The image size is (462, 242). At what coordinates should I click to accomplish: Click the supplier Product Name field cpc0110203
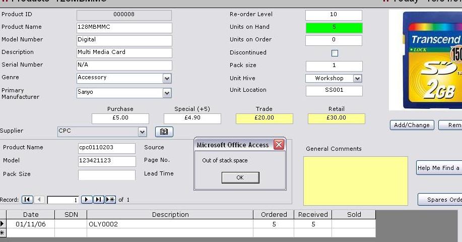pos(107,148)
